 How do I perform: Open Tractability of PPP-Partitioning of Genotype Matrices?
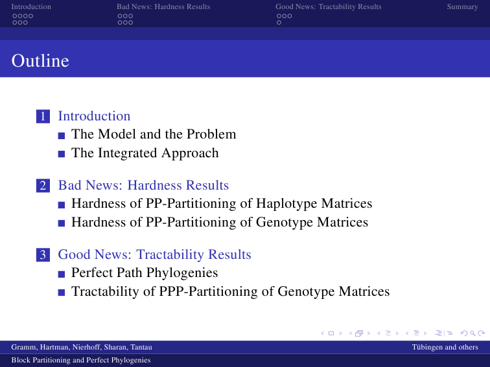click(230, 291)
